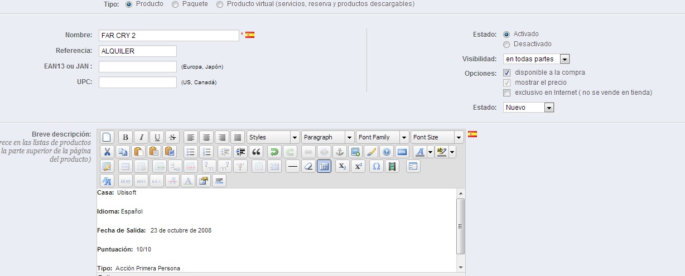This screenshot has width=685, height=276.
Task: Apply Blockquote formatting
Action: [x=257, y=152]
